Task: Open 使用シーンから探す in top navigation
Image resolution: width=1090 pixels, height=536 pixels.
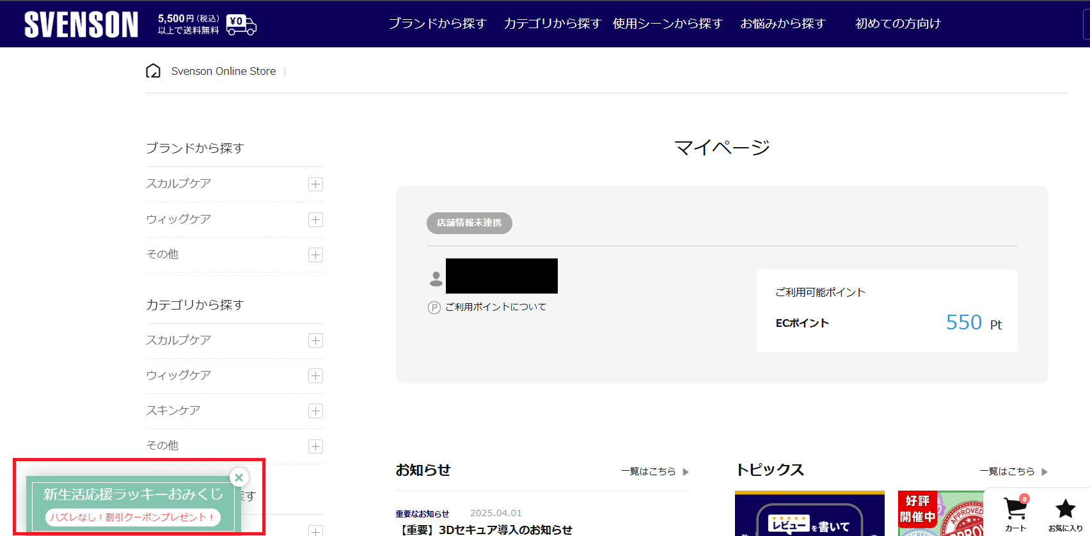Action: pyautogui.click(x=667, y=24)
